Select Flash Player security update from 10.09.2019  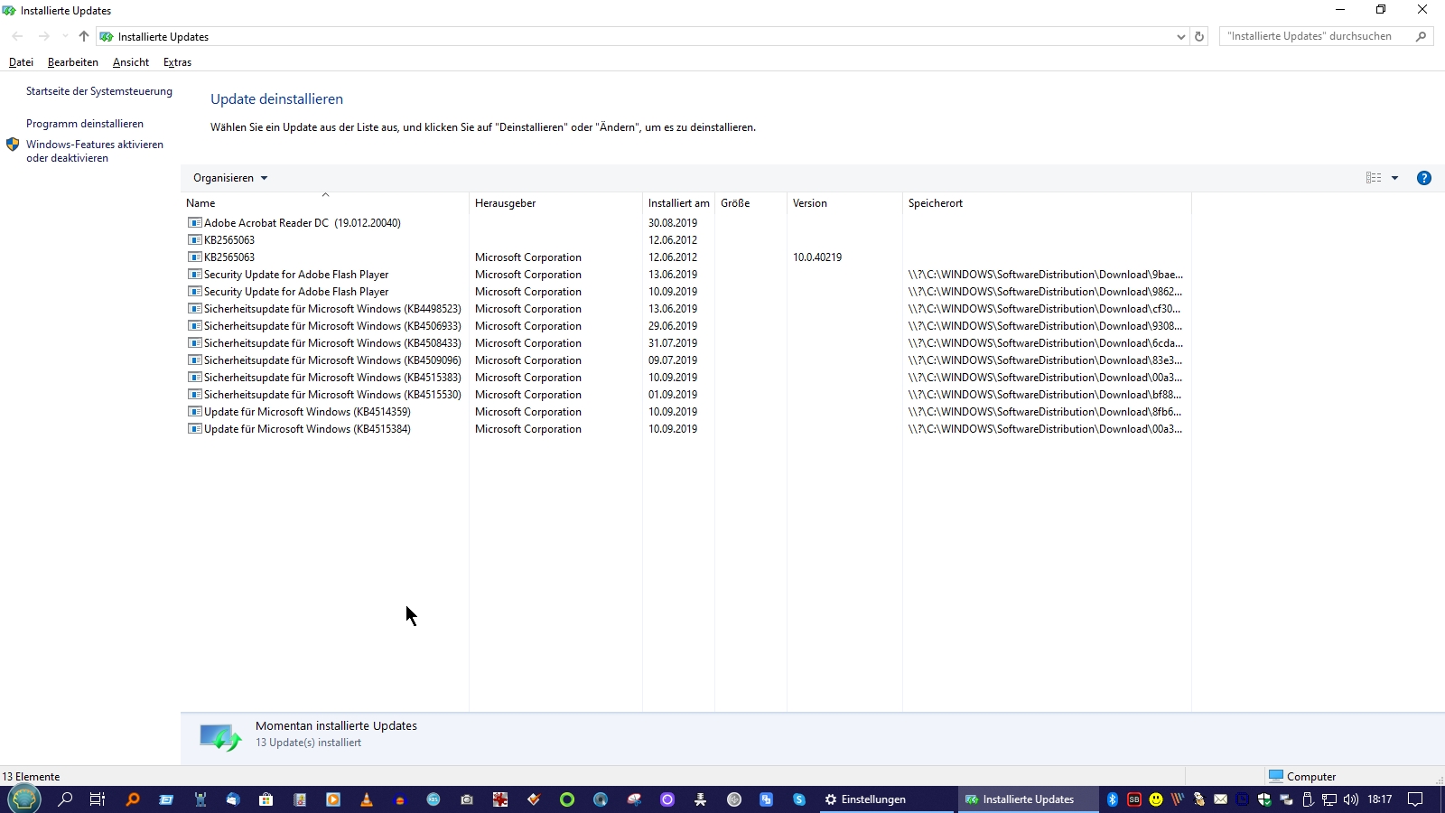point(686,292)
